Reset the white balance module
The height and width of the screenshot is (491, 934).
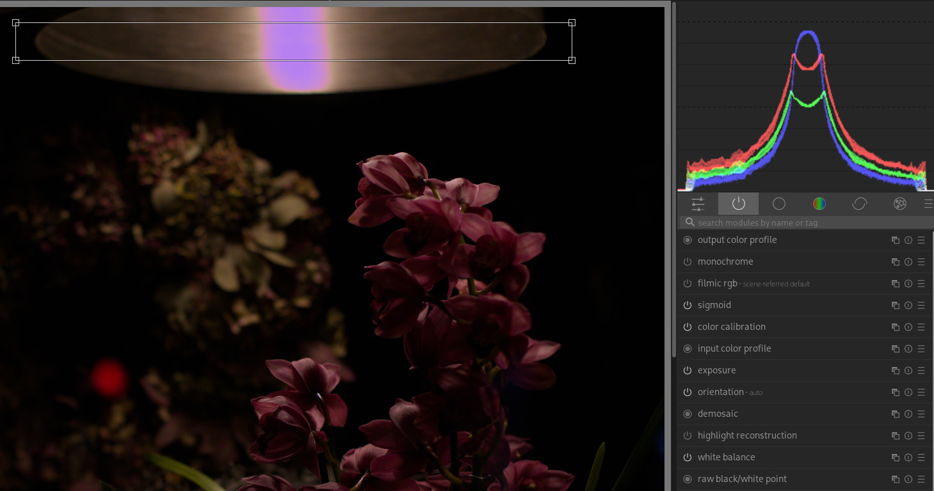click(x=908, y=458)
